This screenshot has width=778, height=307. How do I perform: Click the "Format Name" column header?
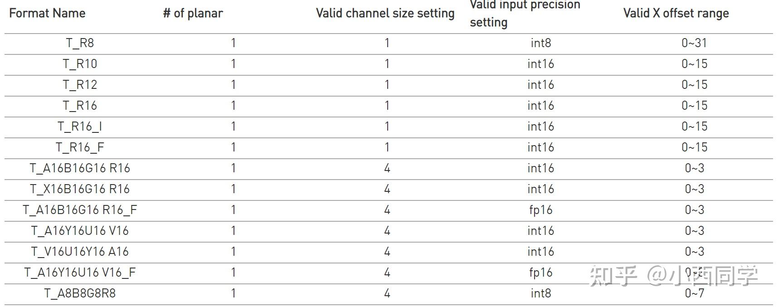coord(47,13)
